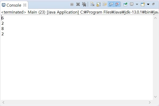The image size is (159, 106).
Task: Click the vertical scrollbar down arrow
Action: tap(155, 97)
